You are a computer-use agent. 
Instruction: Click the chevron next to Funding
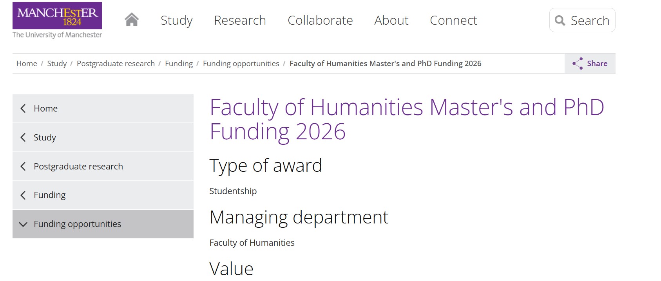pyautogui.click(x=23, y=195)
